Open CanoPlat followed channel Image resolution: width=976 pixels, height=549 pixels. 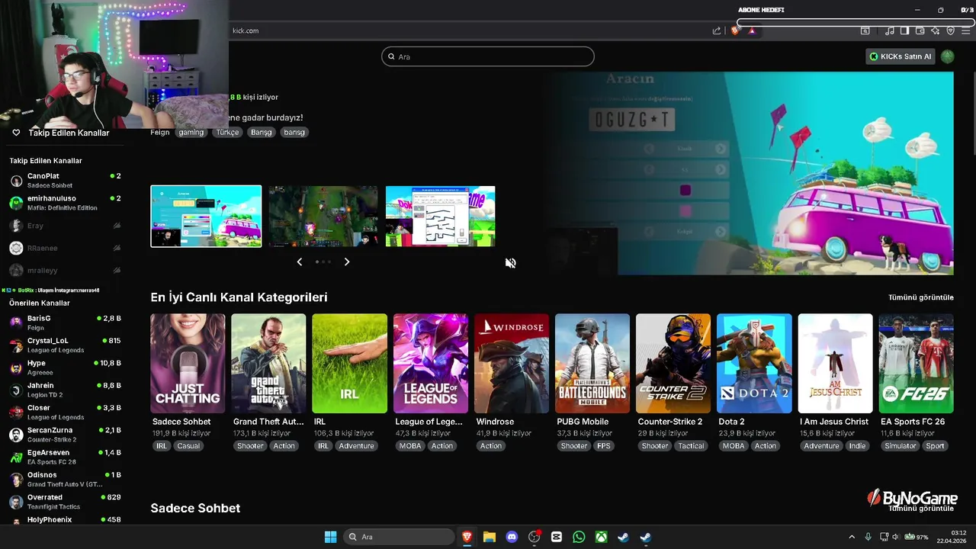pyautogui.click(x=65, y=181)
